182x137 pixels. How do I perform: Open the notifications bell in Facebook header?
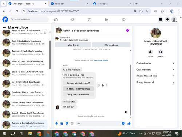click(167, 19)
